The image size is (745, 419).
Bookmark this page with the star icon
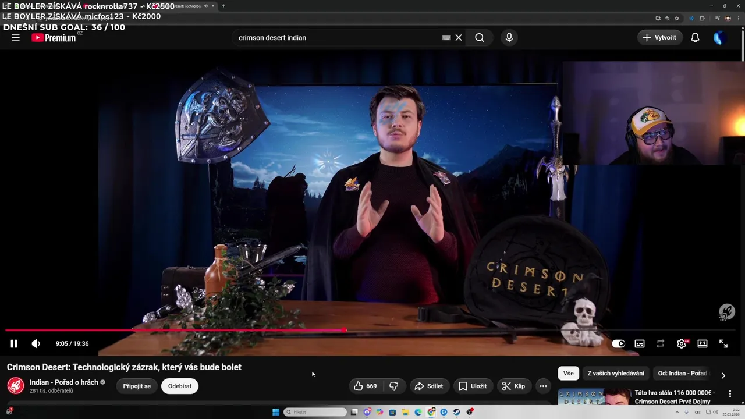pos(677,19)
